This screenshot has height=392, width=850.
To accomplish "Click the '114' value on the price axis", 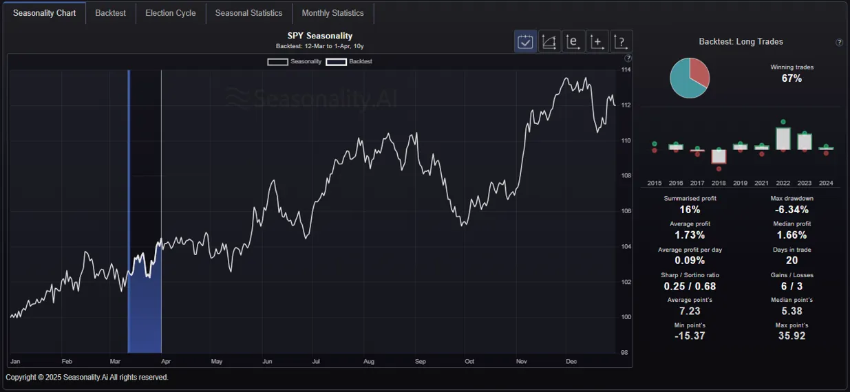I will tap(626, 70).
